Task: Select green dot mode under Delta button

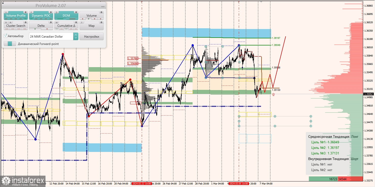Action: click(x=35, y=29)
